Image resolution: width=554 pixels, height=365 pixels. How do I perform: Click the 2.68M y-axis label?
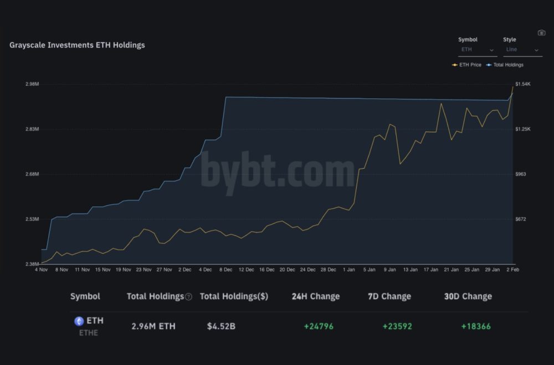tap(32, 174)
